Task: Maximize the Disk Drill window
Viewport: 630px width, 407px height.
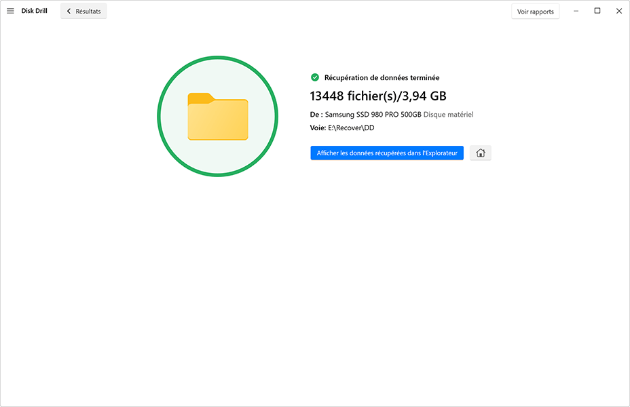Action: point(597,11)
